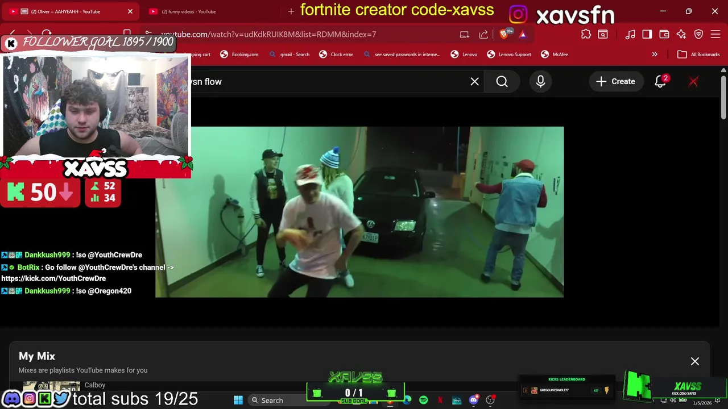Open a new browser tab

[x=291, y=11]
